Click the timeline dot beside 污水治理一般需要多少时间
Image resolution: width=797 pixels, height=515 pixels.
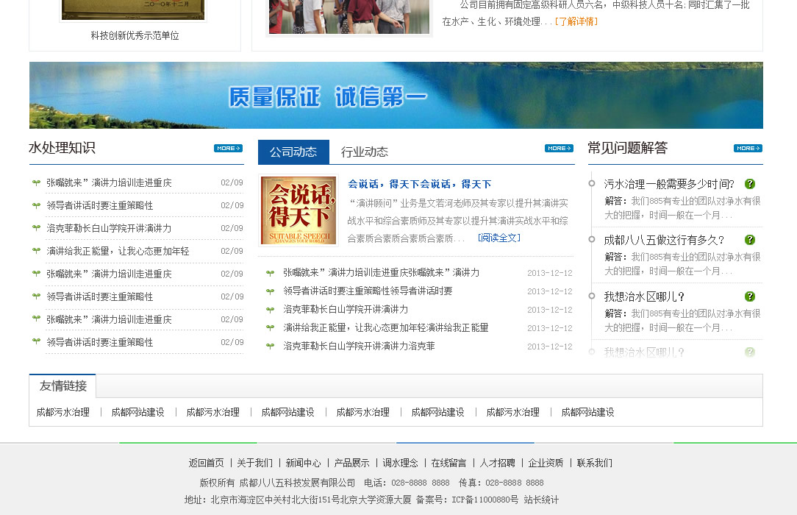[591, 183]
